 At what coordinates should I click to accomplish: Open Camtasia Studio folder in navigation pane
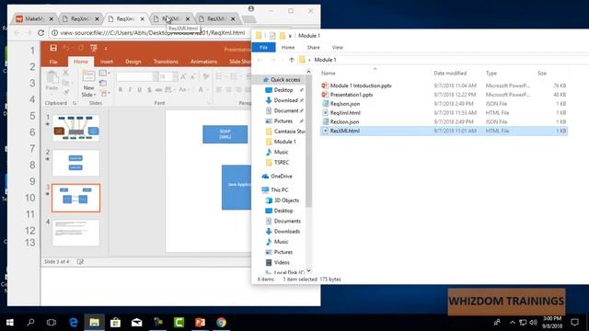pos(285,131)
